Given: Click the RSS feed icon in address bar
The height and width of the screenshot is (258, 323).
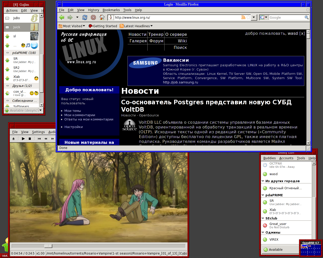Looking at the screenshot, I should pyautogui.click(x=243, y=17).
